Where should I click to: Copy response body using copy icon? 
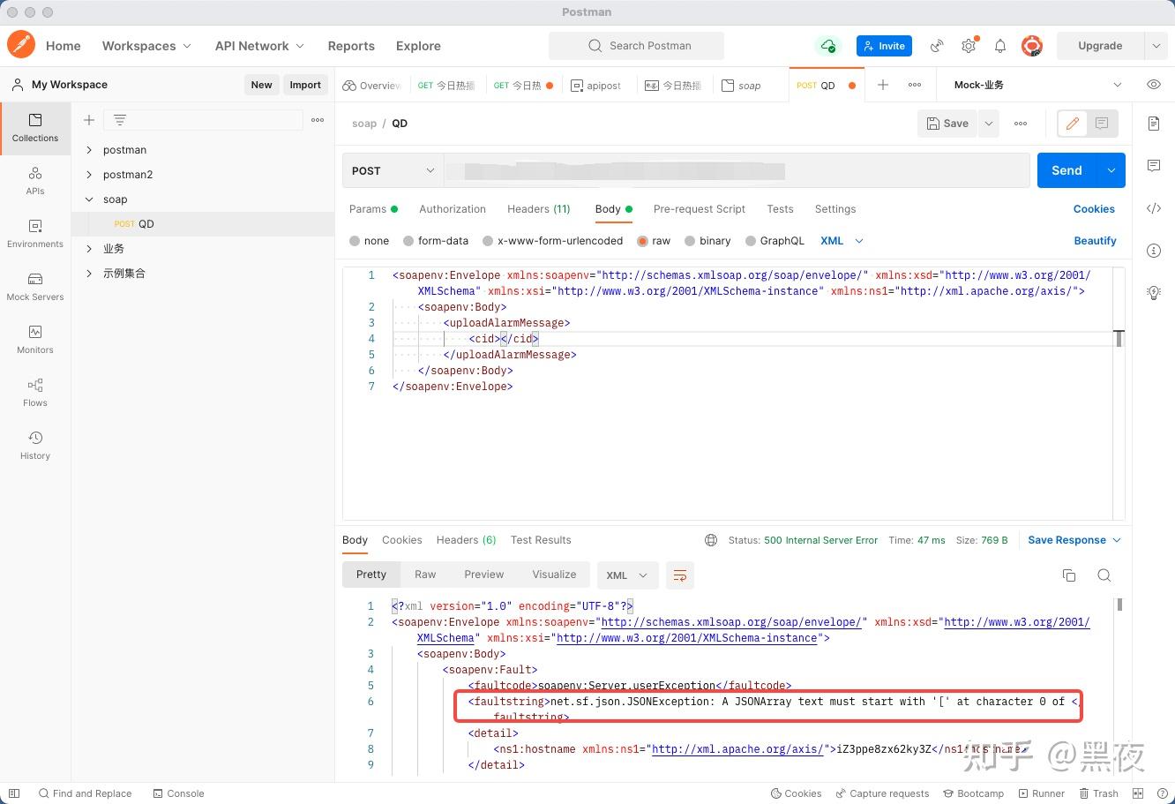[1069, 575]
